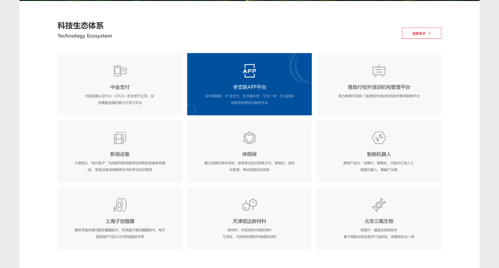Open the 体侧保 card title

click(249, 154)
